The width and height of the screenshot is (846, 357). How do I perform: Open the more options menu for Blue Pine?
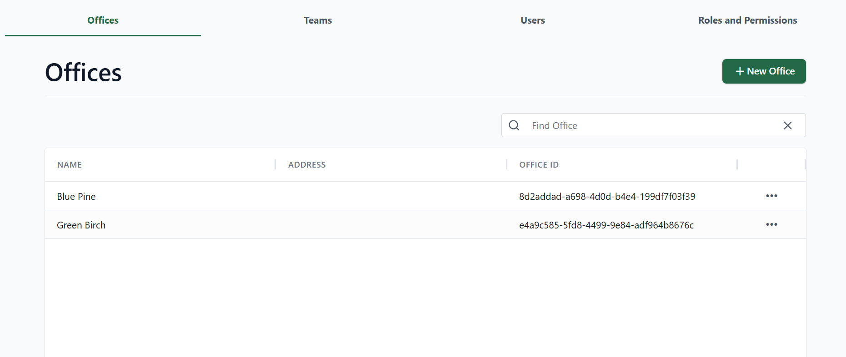pyautogui.click(x=771, y=196)
